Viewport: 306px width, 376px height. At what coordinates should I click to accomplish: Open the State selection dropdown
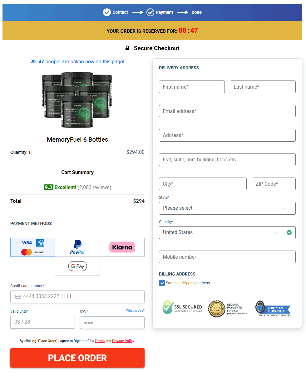click(227, 208)
